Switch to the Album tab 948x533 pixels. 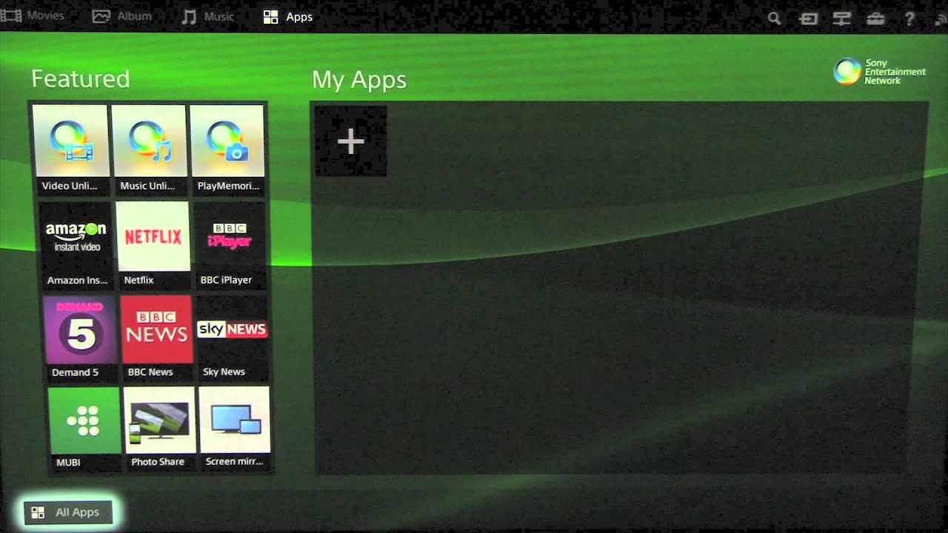[x=122, y=16]
